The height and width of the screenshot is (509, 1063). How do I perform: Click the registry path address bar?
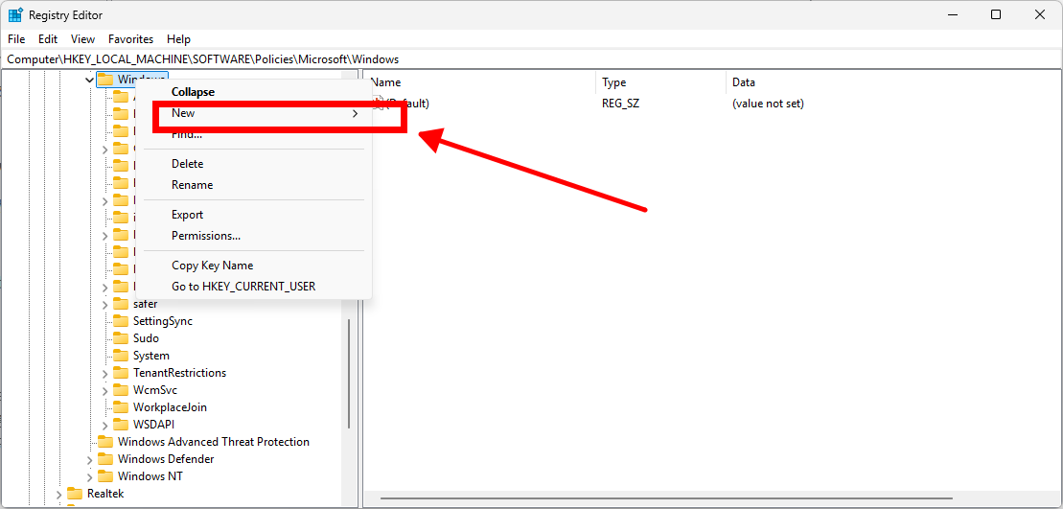point(527,59)
